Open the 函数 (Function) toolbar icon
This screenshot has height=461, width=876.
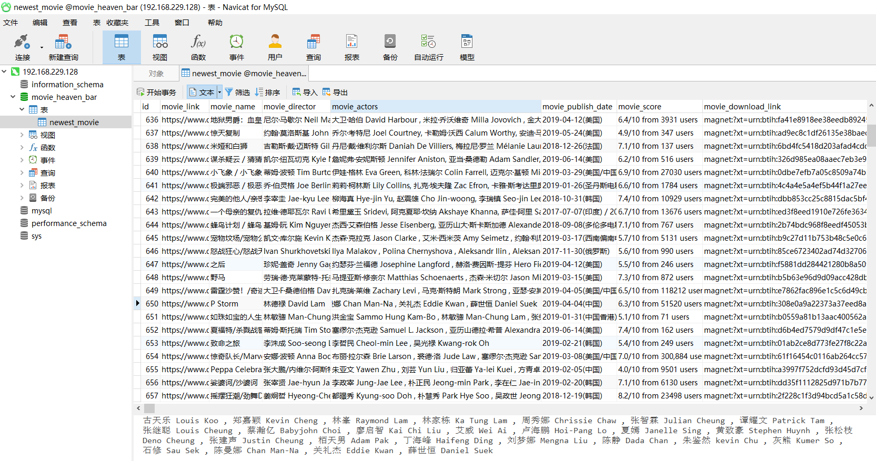click(x=198, y=47)
